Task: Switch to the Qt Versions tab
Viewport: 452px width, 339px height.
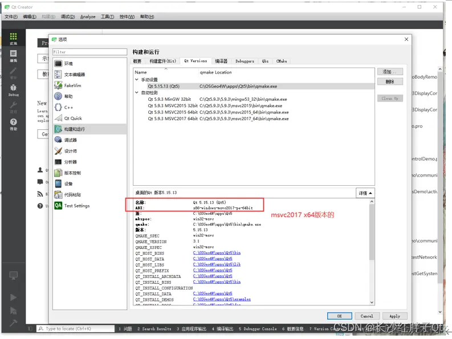Action: click(x=196, y=61)
